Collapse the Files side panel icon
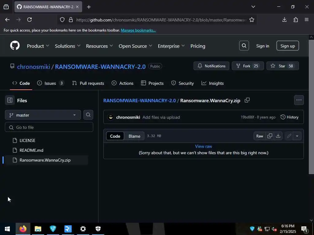 [10, 100]
